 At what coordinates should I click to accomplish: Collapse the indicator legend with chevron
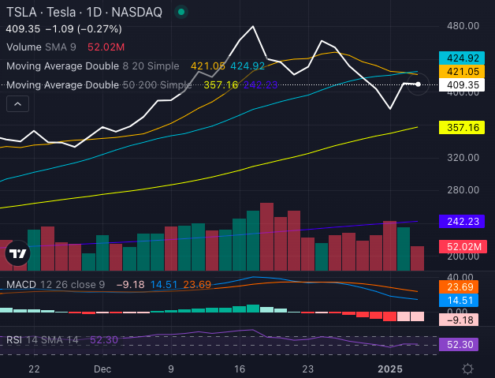tap(17, 103)
